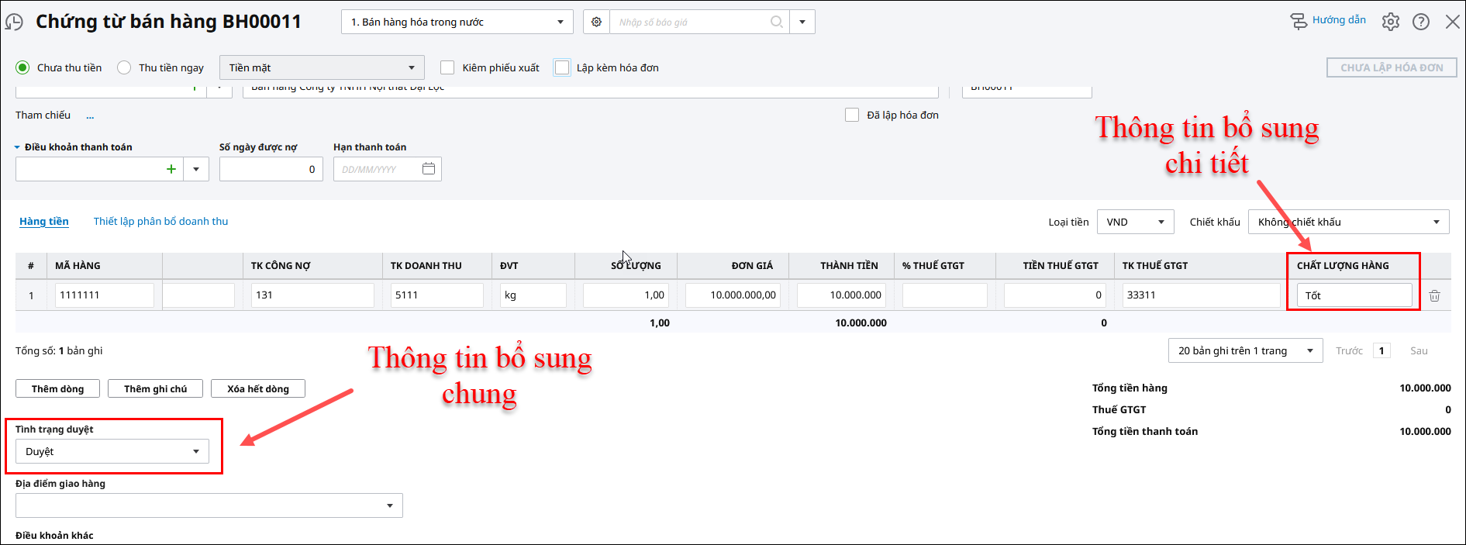Open the Tình trạng duyệt dropdown

coord(112,451)
